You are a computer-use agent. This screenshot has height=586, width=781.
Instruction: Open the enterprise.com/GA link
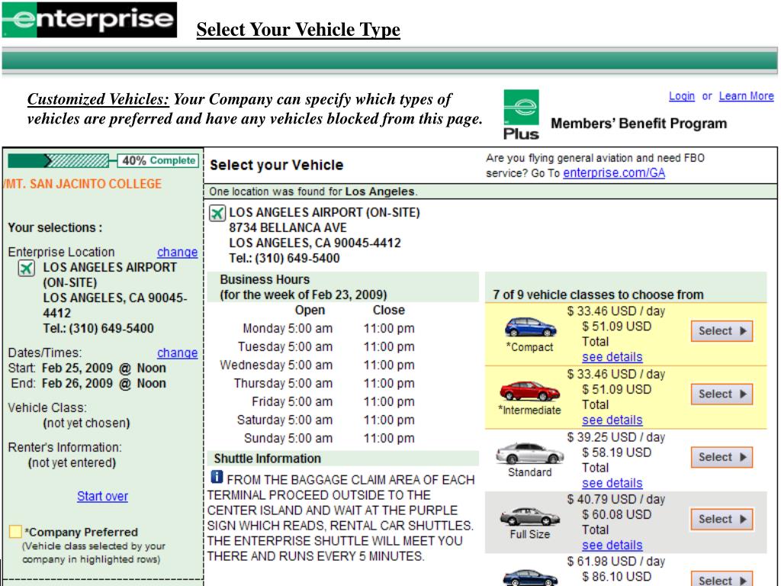(614, 173)
